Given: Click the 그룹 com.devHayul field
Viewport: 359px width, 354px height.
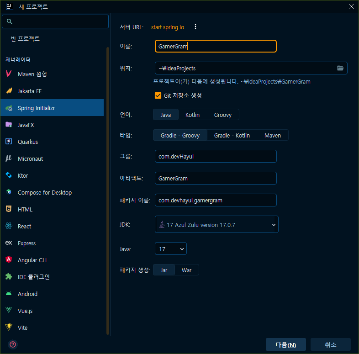Looking at the screenshot, I should tap(216, 156).
